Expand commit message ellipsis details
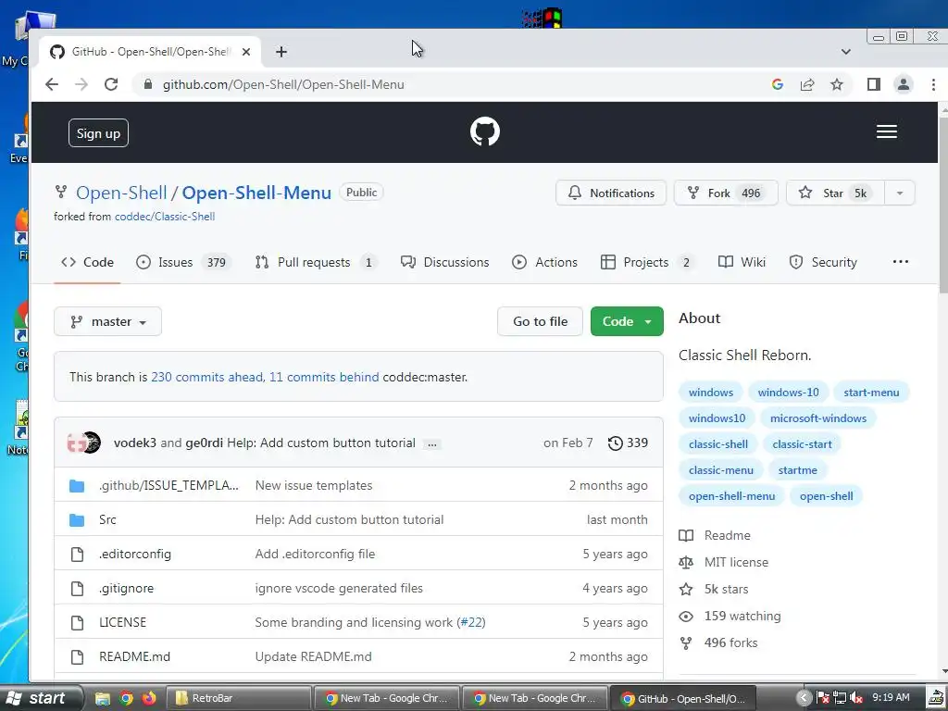Image resolution: width=948 pixels, height=711 pixels. click(431, 444)
